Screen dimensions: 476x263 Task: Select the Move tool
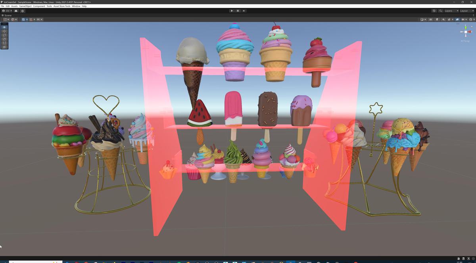(4, 31)
